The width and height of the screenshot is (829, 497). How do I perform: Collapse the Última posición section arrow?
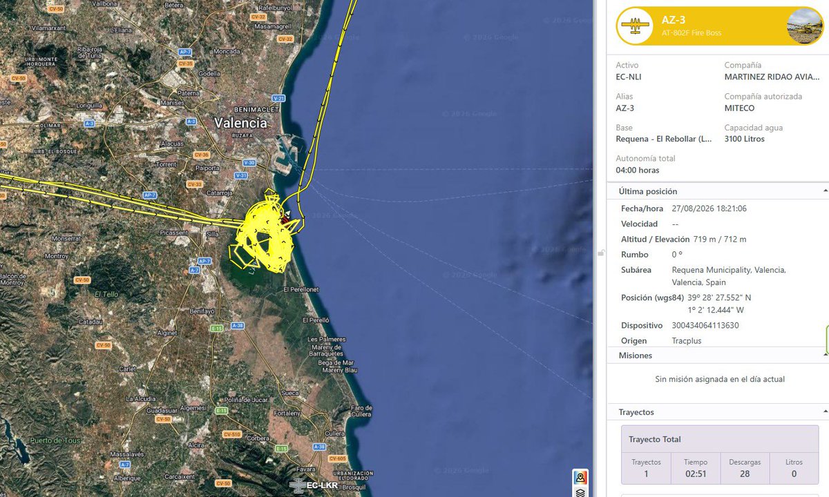coord(825,191)
